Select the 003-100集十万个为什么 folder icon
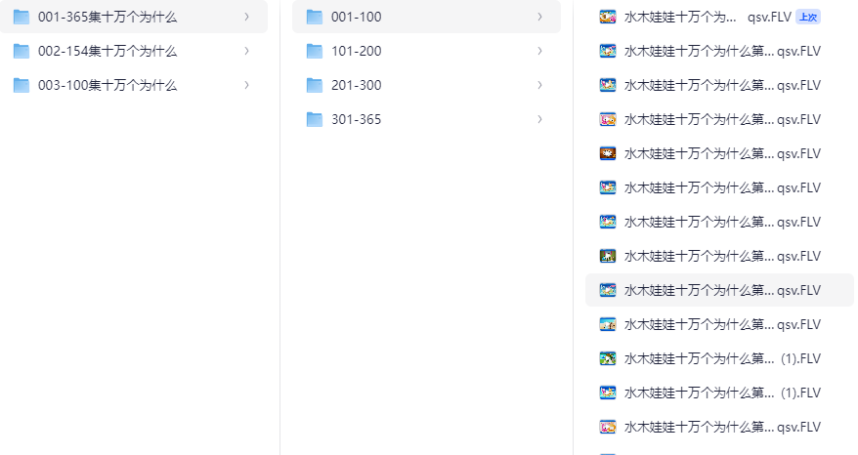This screenshot has height=455, width=858. pyautogui.click(x=21, y=85)
